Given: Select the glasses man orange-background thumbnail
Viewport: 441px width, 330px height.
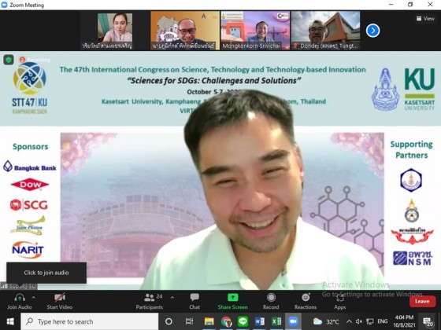Looking at the screenshot, I should tap(185, 31).
